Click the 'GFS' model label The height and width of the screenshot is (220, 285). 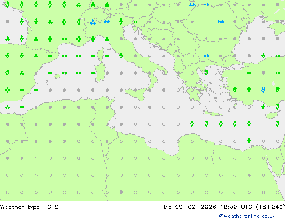(x=53, y=207)
